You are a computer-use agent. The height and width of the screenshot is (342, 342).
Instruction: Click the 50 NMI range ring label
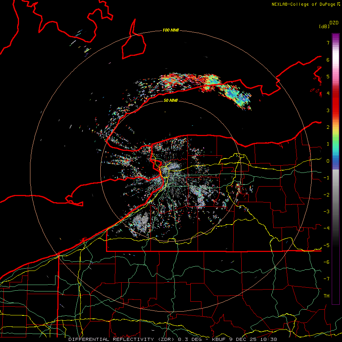pyautogui.click(x=171, y=100)
